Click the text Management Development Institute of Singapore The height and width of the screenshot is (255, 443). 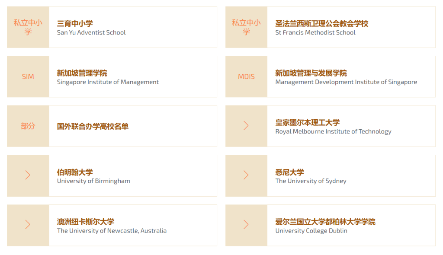[x=346, y=82]
